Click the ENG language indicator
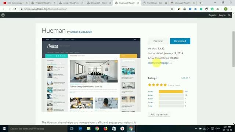The image size is (235, 132). tap(217, 129)
